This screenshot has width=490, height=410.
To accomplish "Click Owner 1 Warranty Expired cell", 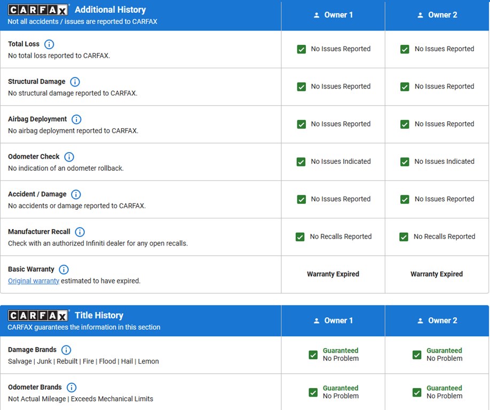I will pos(333,274).
